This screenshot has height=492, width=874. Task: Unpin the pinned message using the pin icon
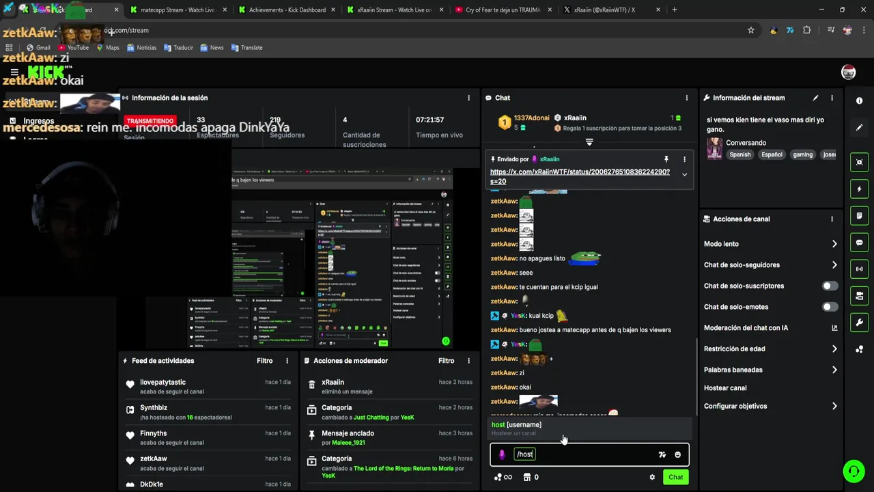(x=666, y=159)
